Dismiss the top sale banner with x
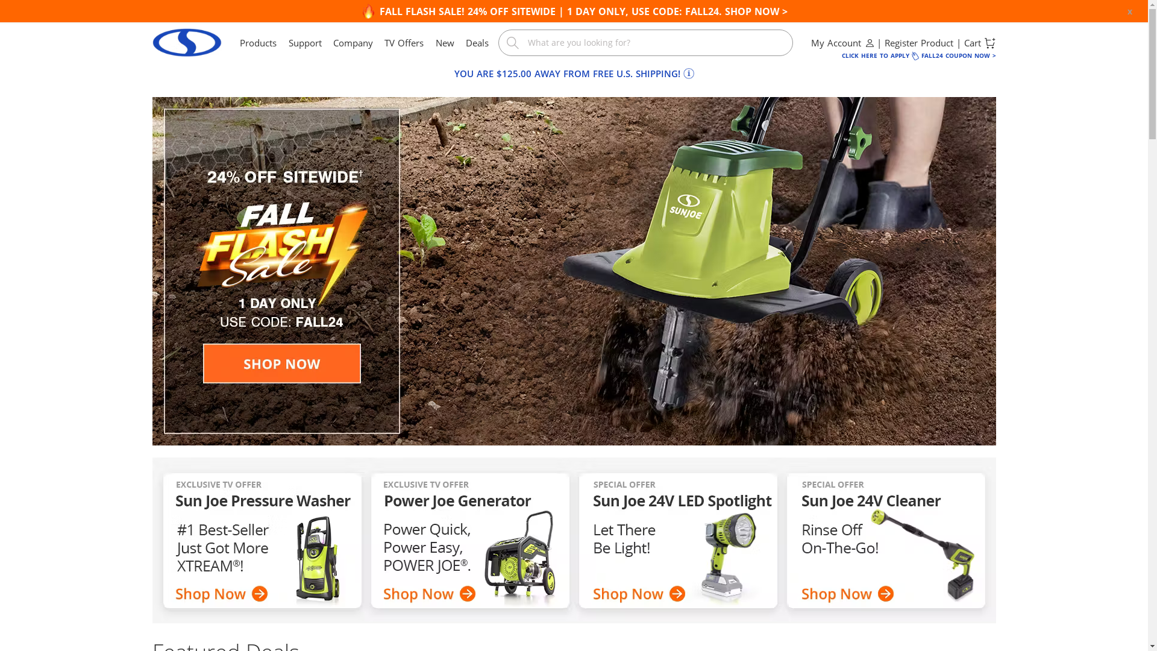This screenshot has height=651, width=1157. [1130, 11]
